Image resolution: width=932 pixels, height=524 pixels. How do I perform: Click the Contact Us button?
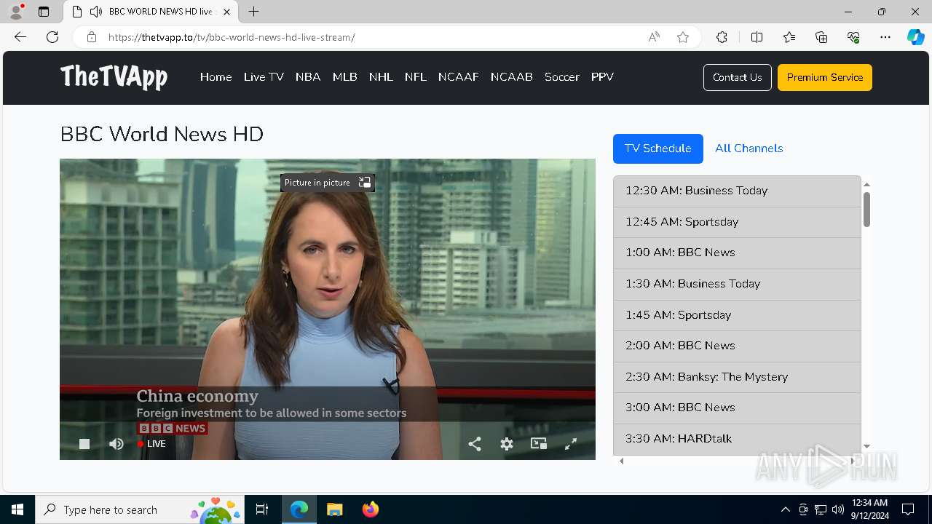738,77
